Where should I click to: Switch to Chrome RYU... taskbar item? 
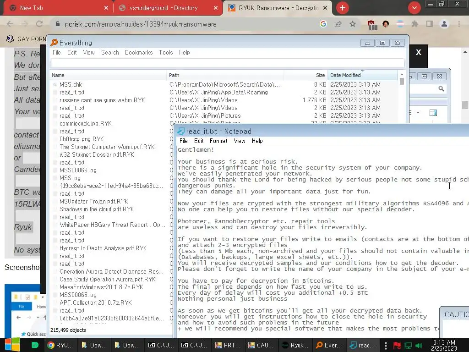coord(60,345)
